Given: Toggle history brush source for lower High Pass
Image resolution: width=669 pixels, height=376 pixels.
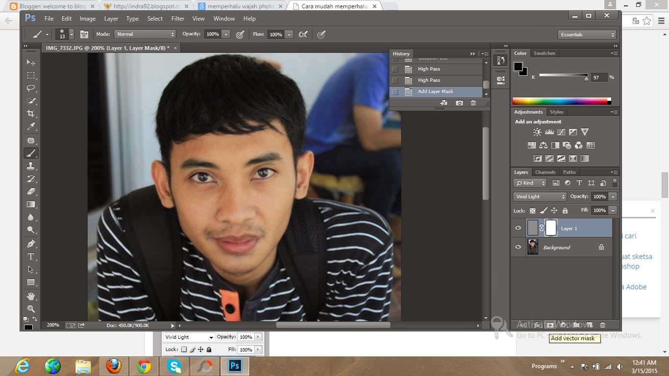Looking at the screenshot, I should coord(395,80).
